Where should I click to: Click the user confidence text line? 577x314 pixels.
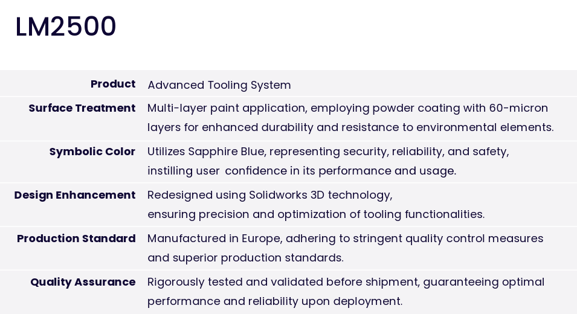pyautogui.click(x=301, y=171)
